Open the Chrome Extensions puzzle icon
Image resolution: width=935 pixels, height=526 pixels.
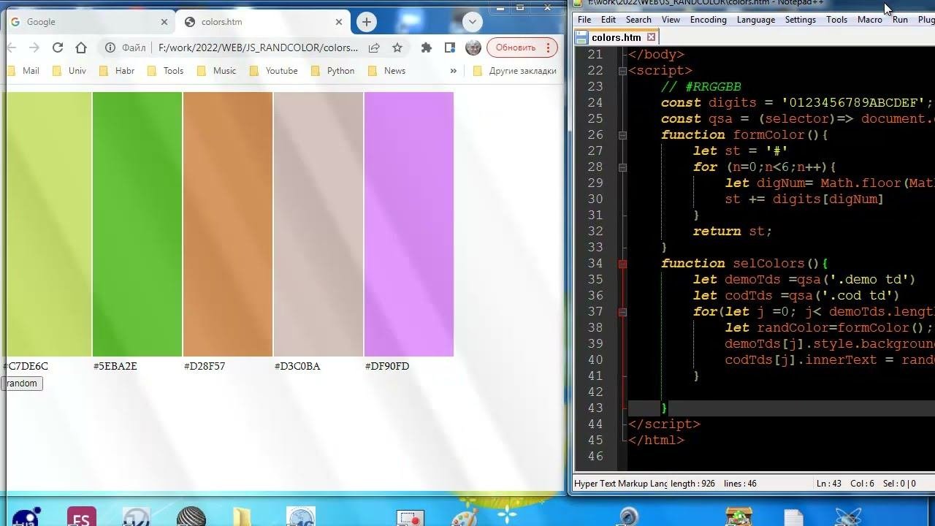427,47
